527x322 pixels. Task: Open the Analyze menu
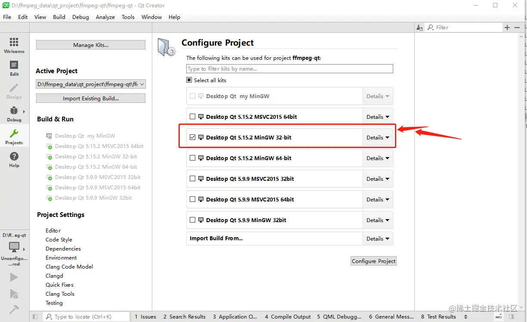[105, 17]
